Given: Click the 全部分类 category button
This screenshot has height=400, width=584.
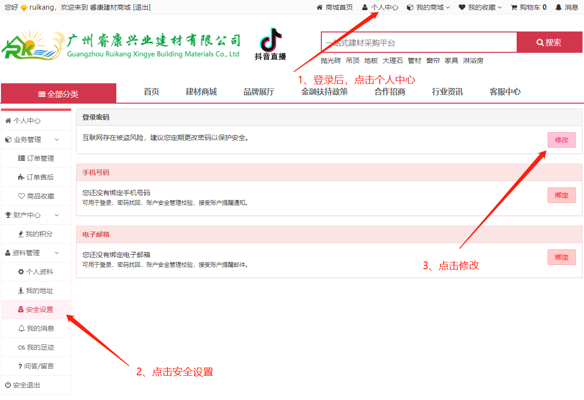Looking at the screenshot, I should click(59, 93).
